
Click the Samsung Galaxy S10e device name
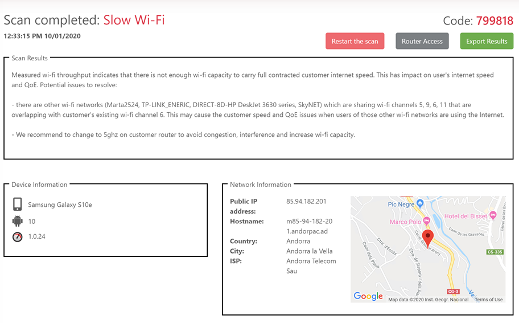coord(60,205)
